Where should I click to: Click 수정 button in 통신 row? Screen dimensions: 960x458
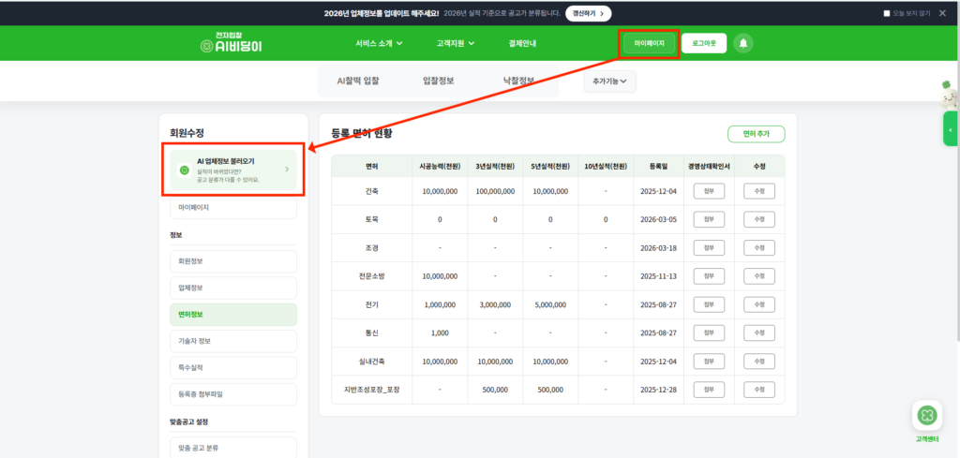point(759,332)
